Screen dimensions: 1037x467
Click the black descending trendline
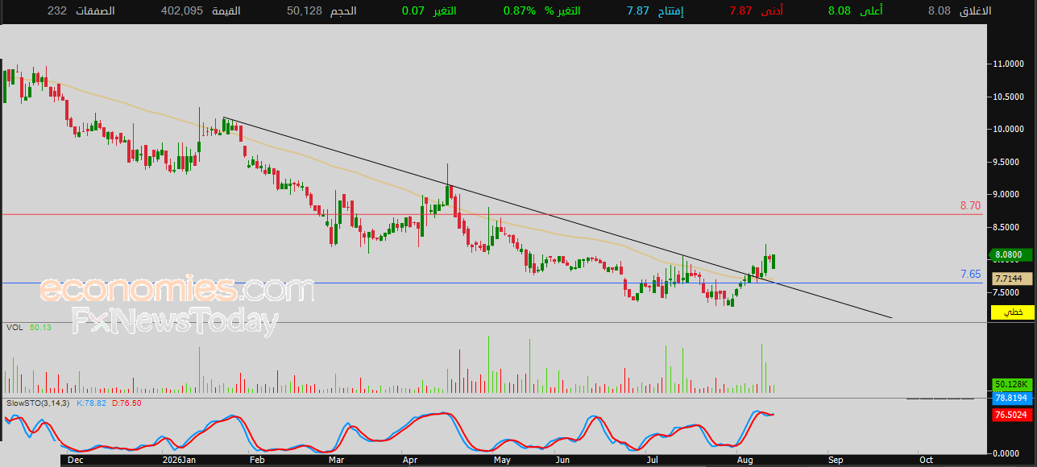pyautogui.click(x=556, y=218)
